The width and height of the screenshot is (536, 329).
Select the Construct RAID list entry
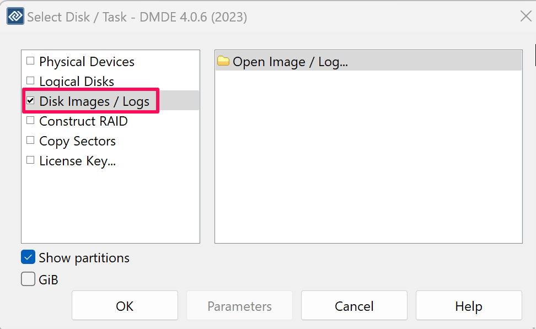[83, 121]
